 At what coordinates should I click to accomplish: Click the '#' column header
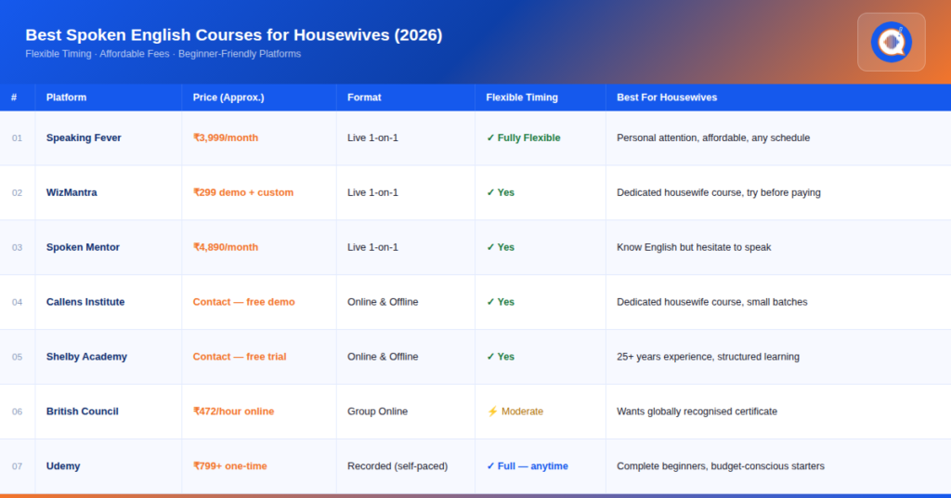tap(14, 97)
